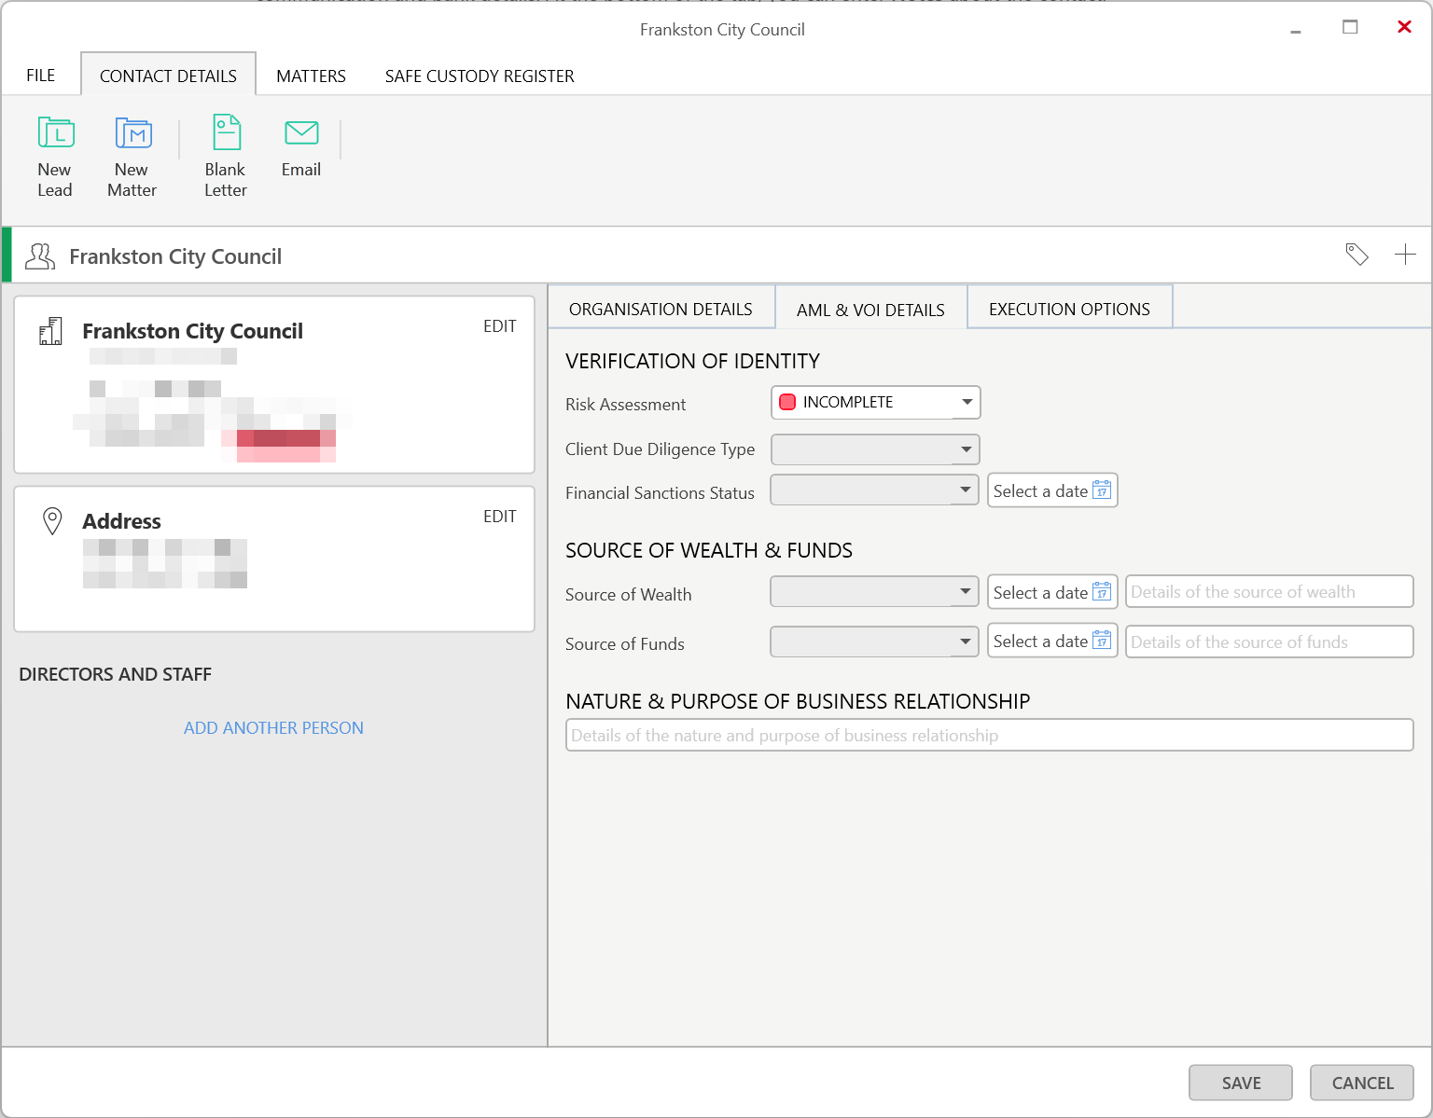
Task: Click the New Lead icon
Action: (x=55, y=133)
